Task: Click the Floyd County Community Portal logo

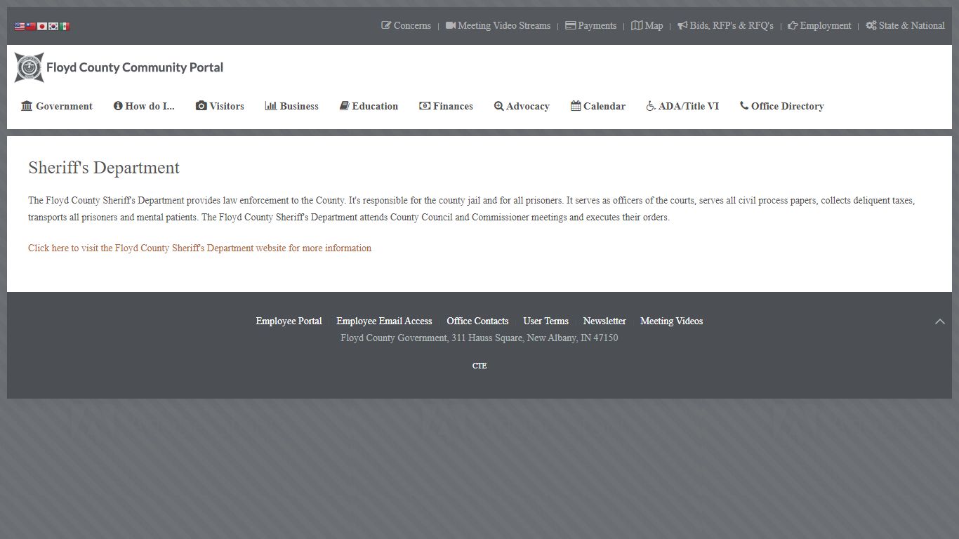Action: [x=119, y=67]
